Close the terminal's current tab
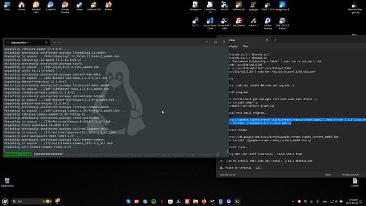The width and height of the screenshot is (366, 206). point(46,42)
